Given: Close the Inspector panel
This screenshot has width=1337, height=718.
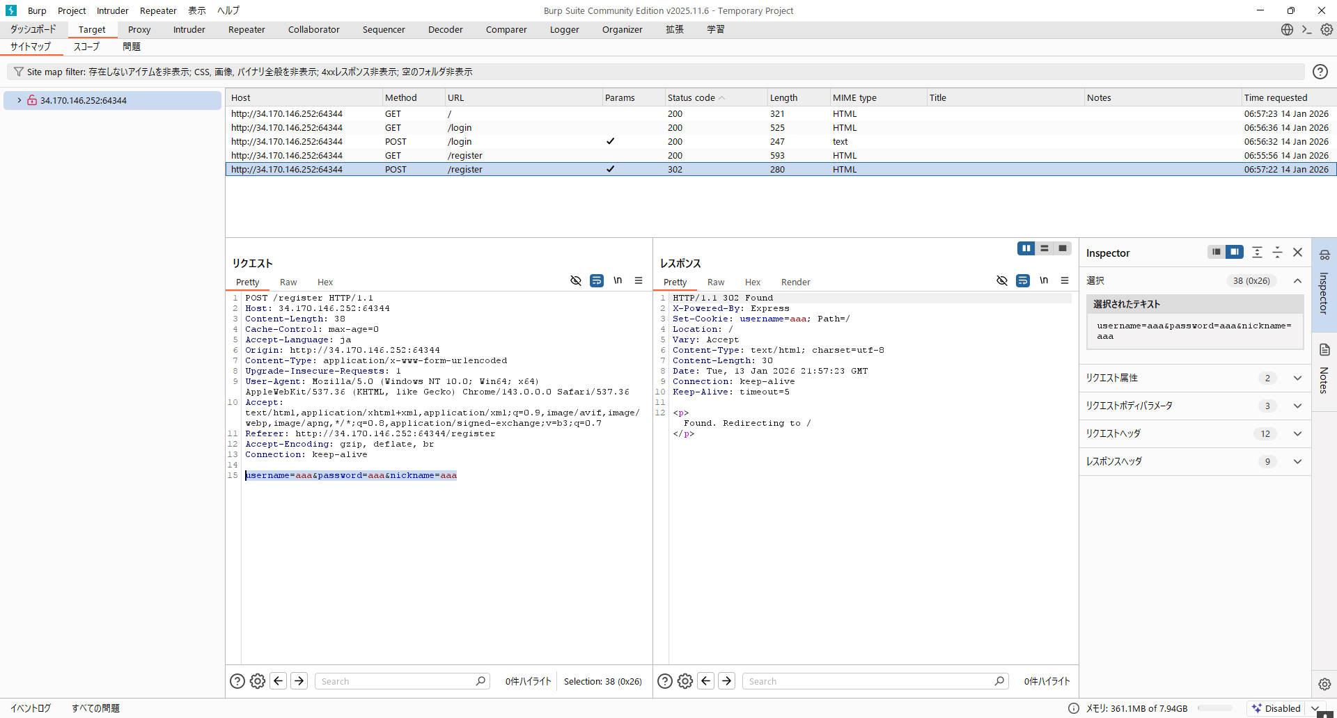Looking at the screenshot, I should (x=1297, y=253).
